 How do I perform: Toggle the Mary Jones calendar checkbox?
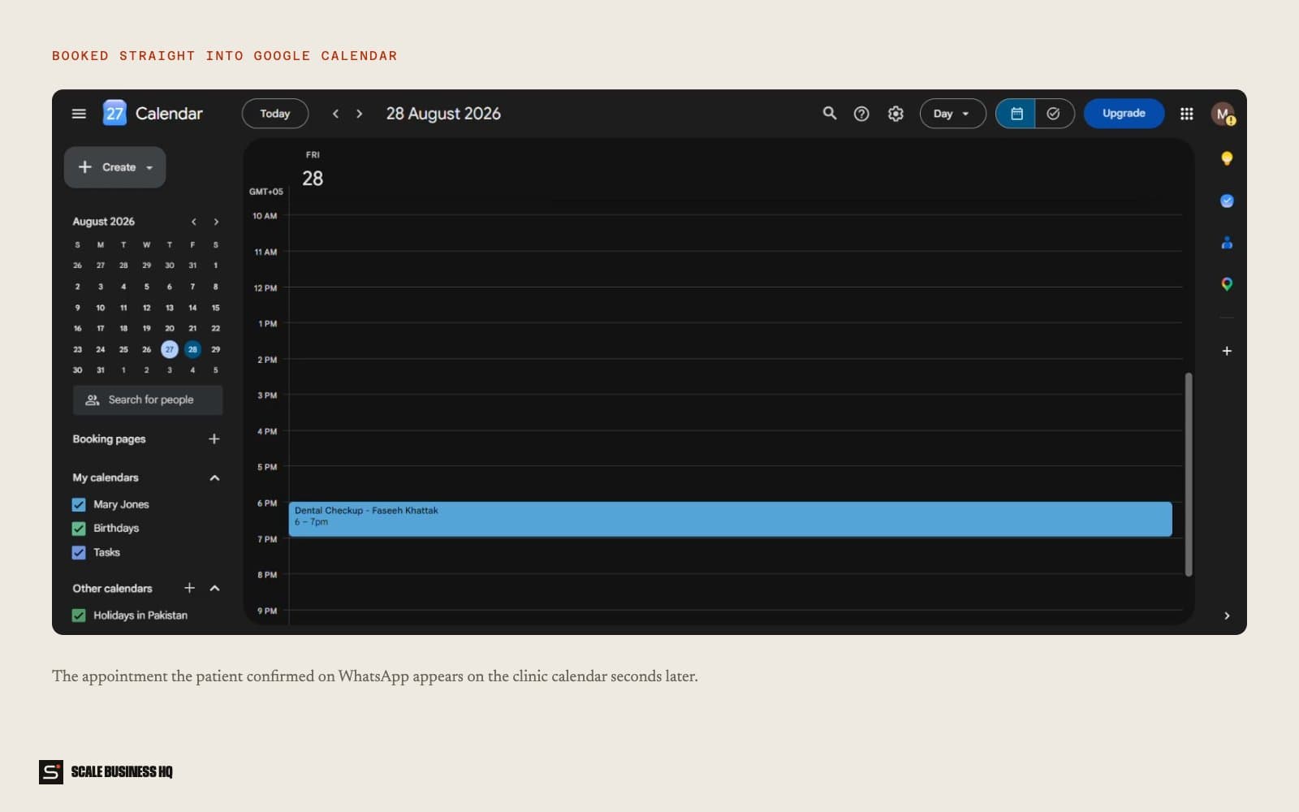(x=79, y=504)
